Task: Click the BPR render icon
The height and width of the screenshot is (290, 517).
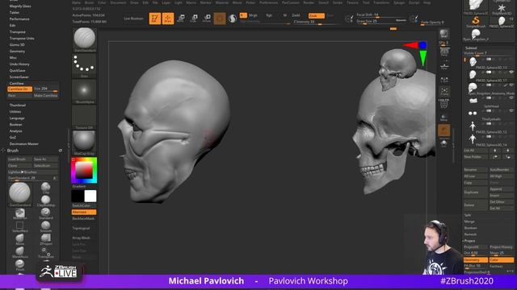Action: (444, 34)
